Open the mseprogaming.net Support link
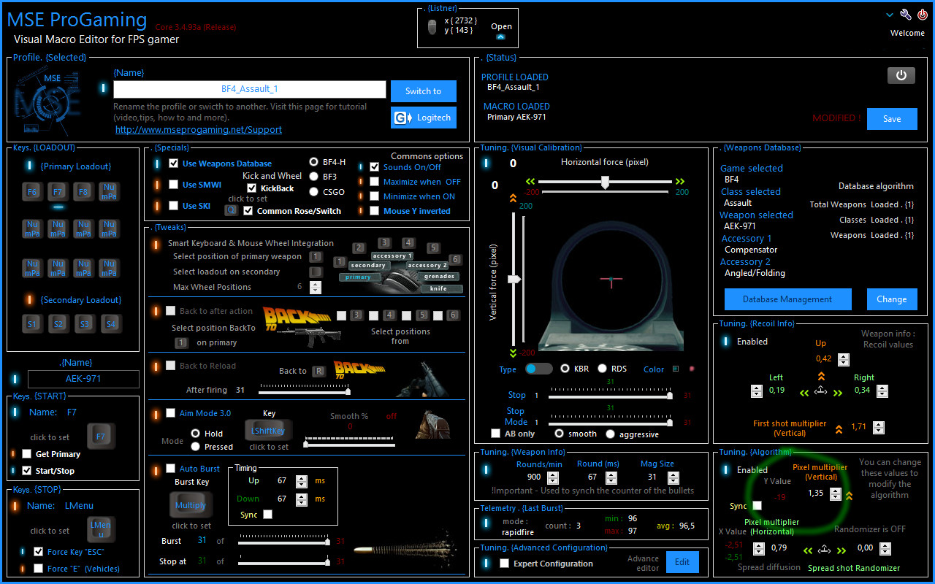935x584 pixels. coord(199,129)
